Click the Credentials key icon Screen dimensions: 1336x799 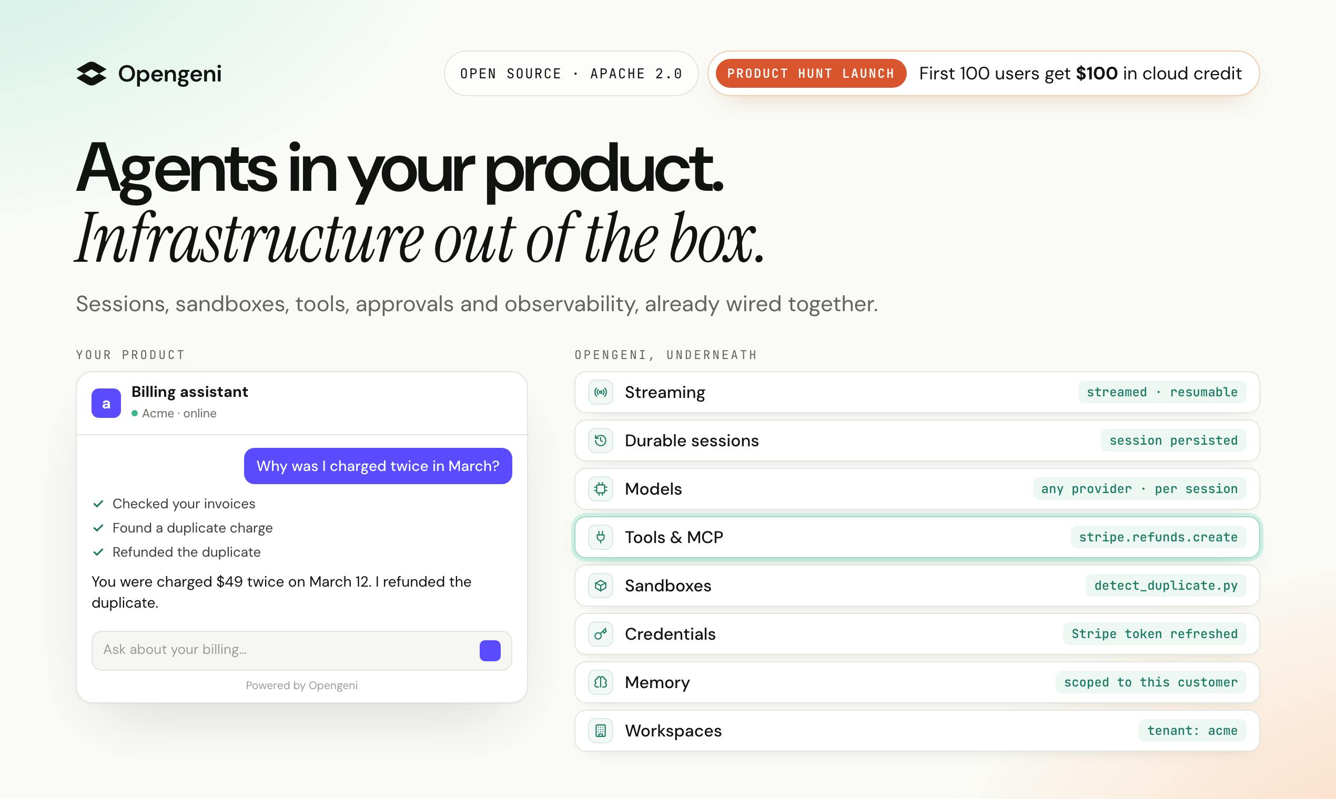(600, 634)
